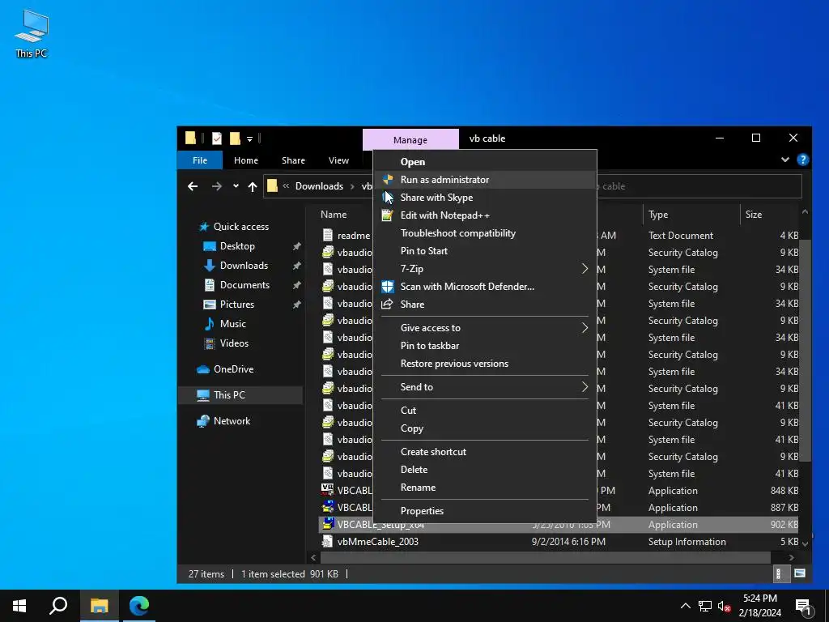
Task: Choose Share with Skype
Action: click(x=485, y=198)
